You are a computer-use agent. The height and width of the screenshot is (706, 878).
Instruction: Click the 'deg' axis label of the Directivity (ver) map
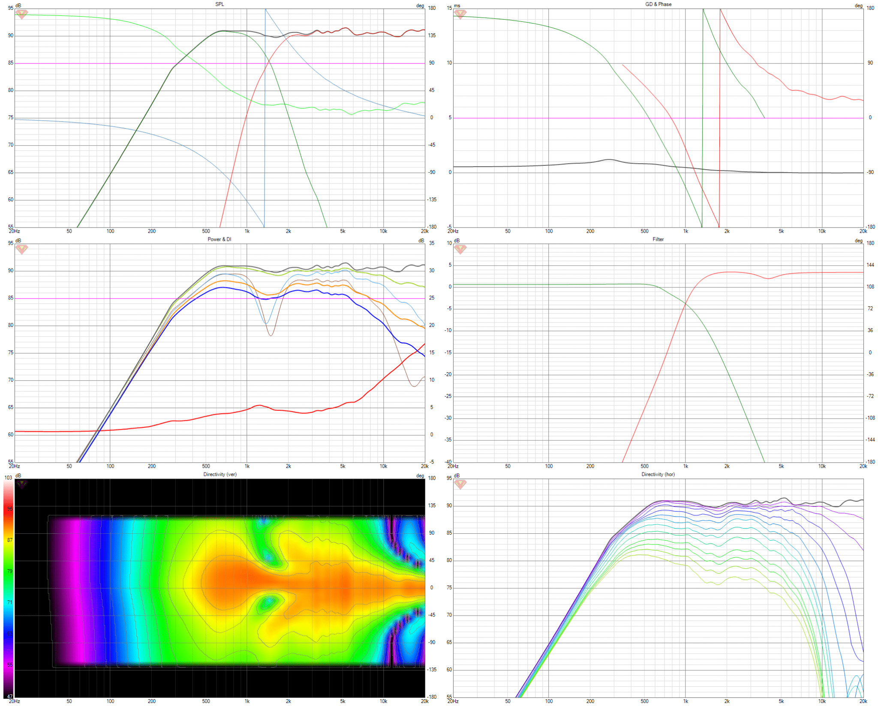[x=420, y=476]
